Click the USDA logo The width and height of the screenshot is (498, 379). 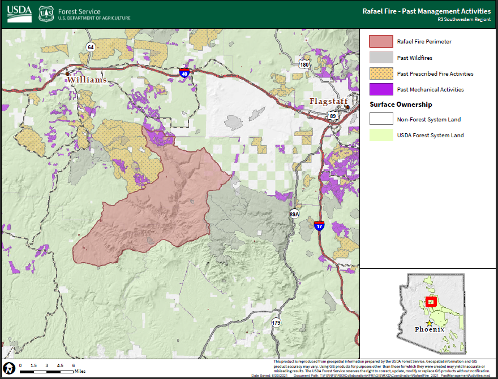coord(18,13)
